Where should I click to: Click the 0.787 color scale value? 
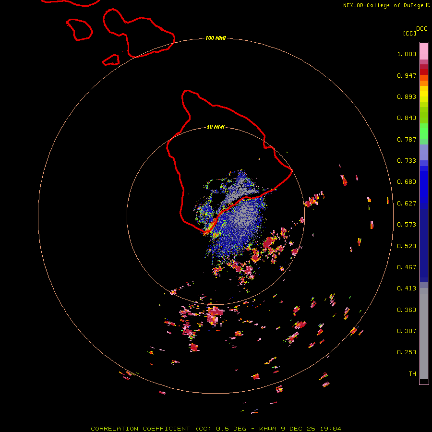407,139
